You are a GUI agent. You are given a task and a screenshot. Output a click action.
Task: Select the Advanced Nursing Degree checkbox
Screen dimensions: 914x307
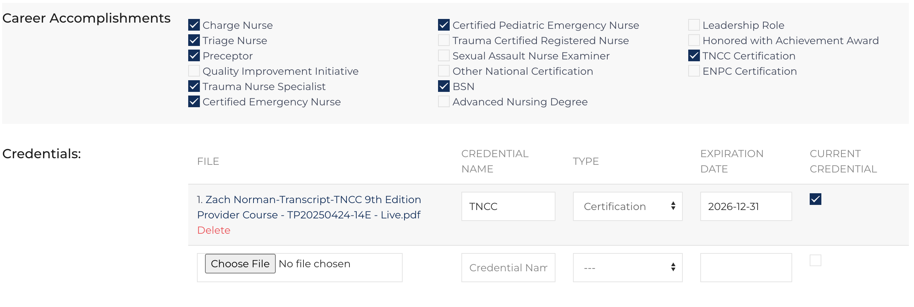(x=444, y=102)
